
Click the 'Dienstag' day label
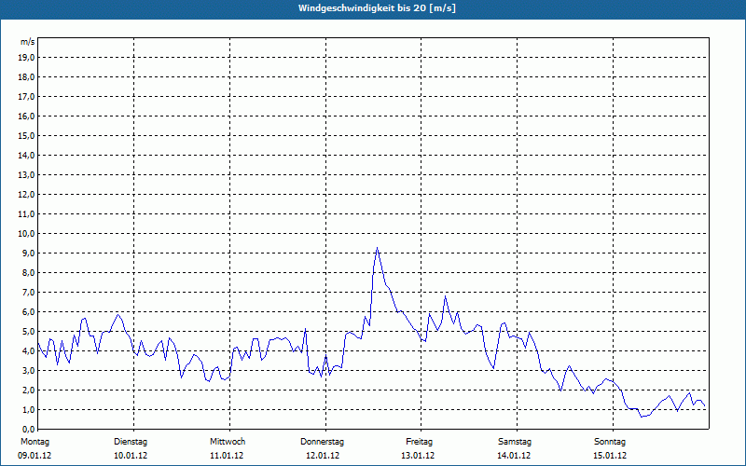pos(131,442)
